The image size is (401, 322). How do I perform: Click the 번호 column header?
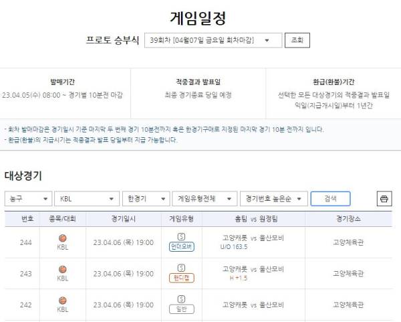27,219
